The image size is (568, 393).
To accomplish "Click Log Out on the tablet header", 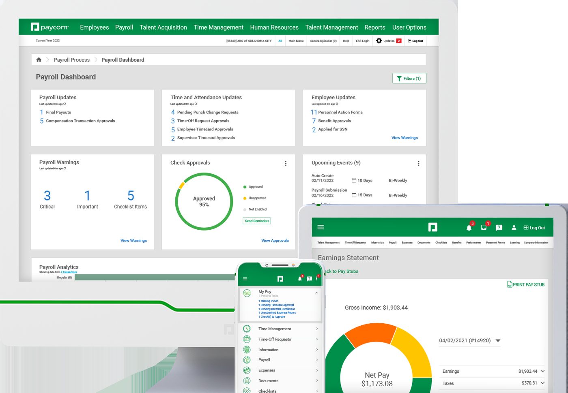I will 534,228.
